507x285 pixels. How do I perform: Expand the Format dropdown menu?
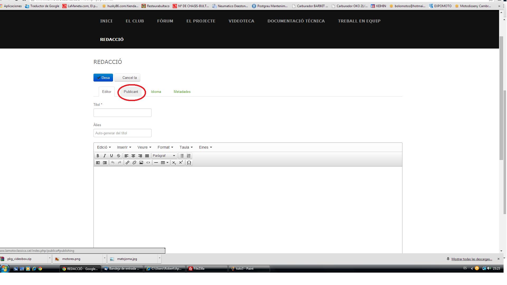tap(165, 147)
